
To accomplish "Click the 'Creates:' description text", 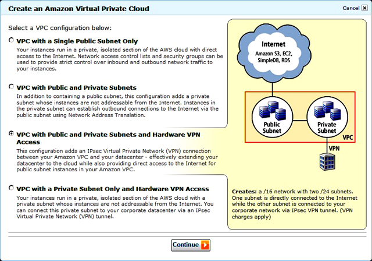I will click(x=295, y=204).
